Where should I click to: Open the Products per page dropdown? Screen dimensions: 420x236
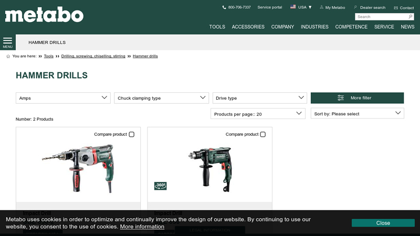click(258, 114)
